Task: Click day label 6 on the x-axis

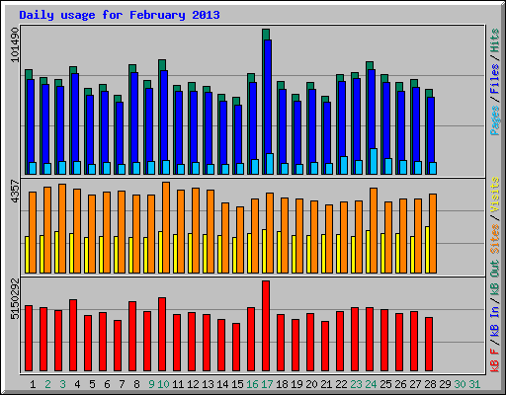Action: (x=107, y=384)
